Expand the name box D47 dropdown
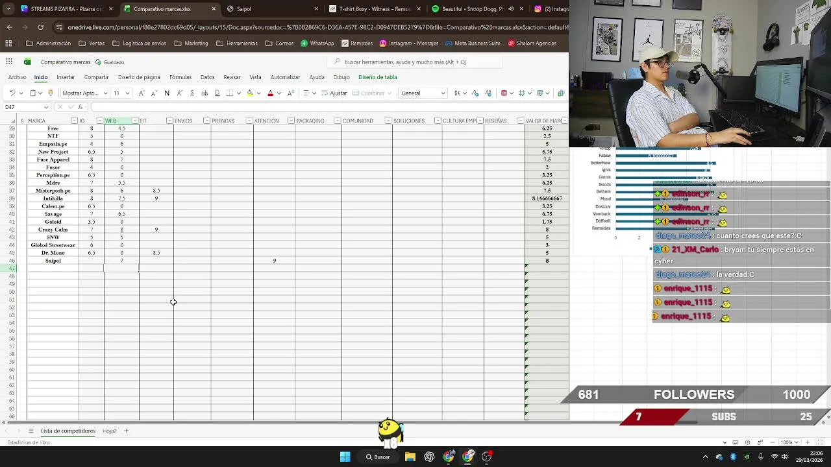 (46, 107)
